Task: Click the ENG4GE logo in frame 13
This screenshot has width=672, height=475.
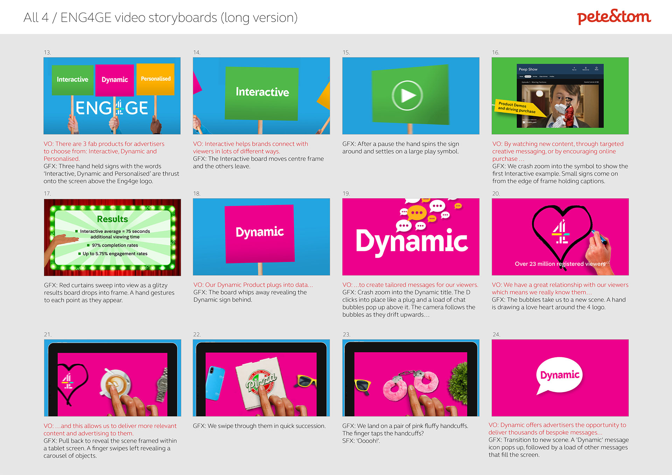Action: point(112,108)
